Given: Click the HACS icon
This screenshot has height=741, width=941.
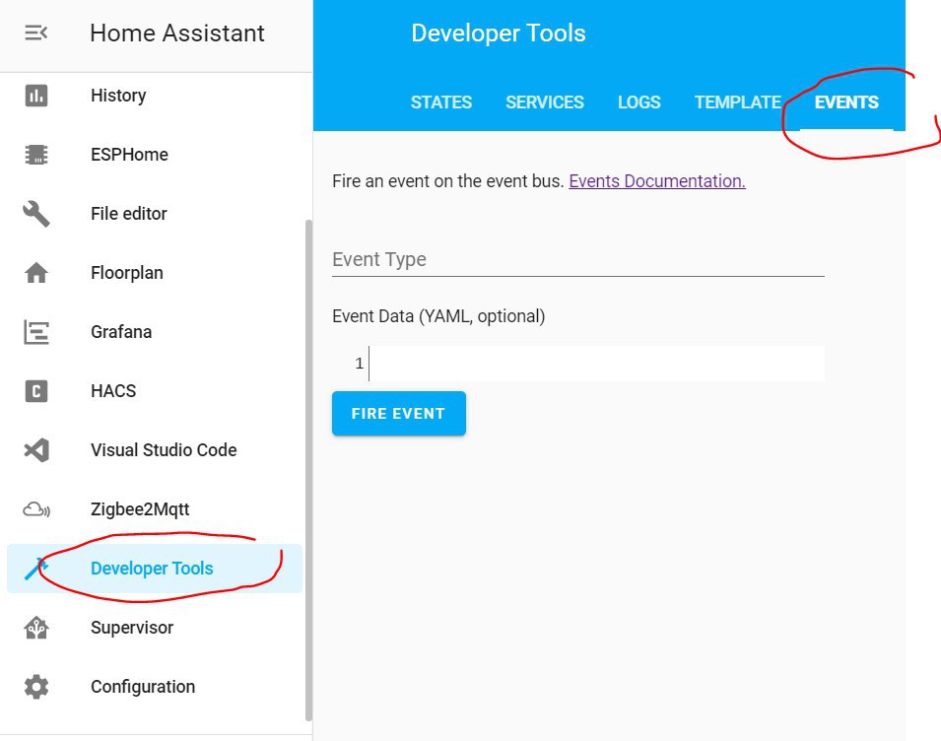Looking at the screenshot, I should pos(36,391).
